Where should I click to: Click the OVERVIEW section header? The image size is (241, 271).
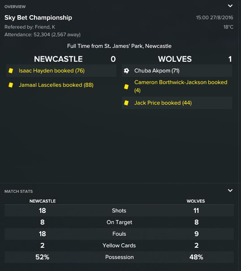(x=15, y=7)
